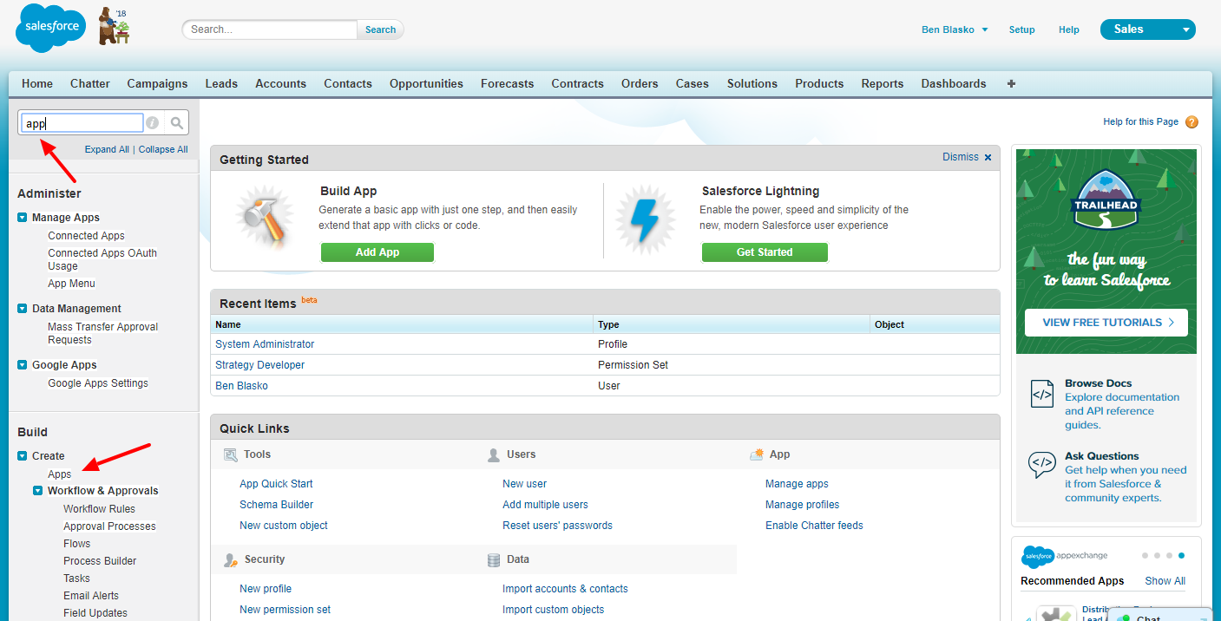Open Help for this Page link
This screenshot has height=621, width=1221.
pyautogui.click(x=1140, y=122)
